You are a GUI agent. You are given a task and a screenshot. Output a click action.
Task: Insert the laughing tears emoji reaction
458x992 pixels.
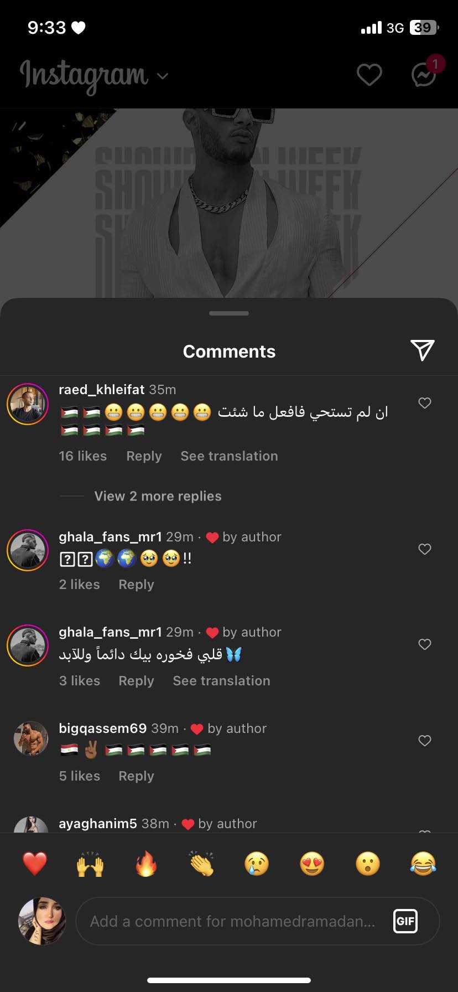[423, 864]
